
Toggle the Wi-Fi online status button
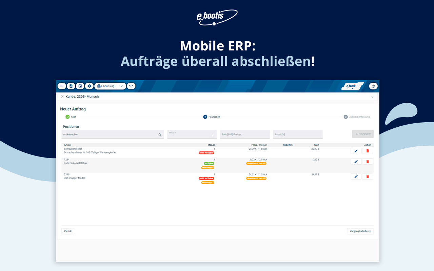click(131, 86)
